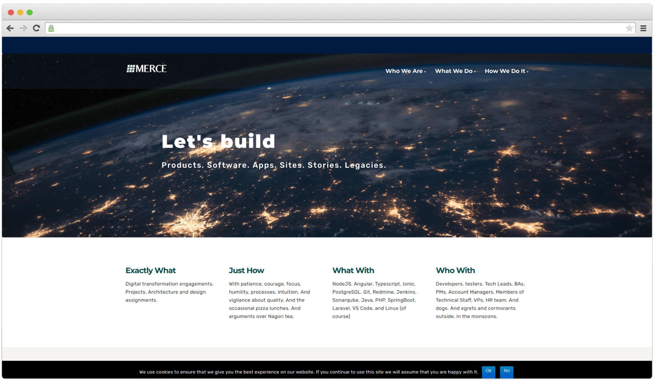Click the Who With heading
The image size is (655, 388).
[x=455, y=271]
